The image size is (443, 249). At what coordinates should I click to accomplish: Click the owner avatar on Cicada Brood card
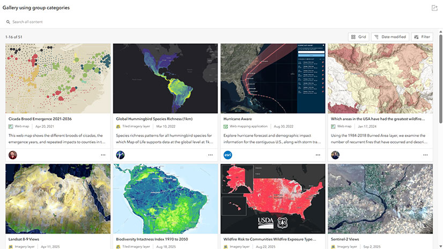tap(13, 155)
